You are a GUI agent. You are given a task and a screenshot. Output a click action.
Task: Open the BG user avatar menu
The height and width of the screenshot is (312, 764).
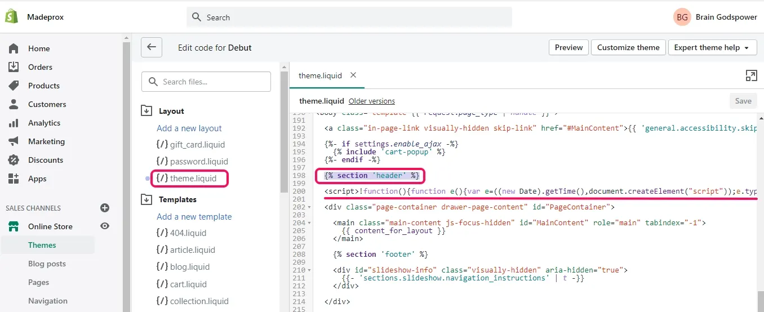pos(682,17)
